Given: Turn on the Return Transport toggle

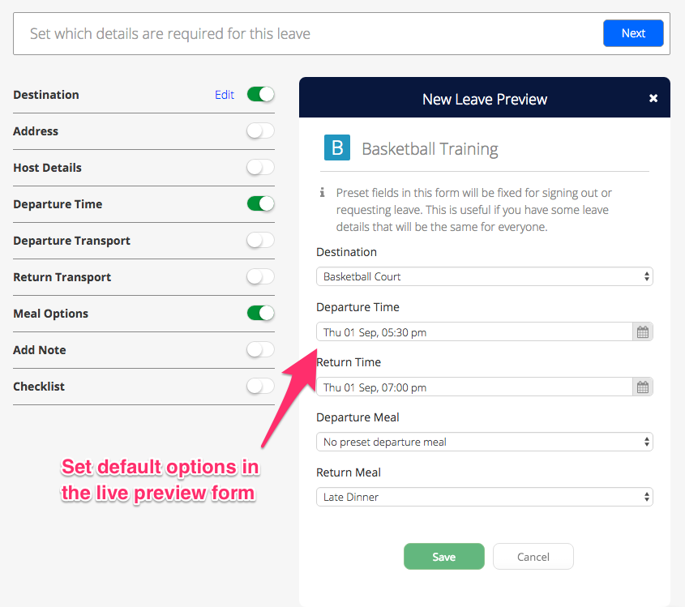Looking at the screenshot, I should click(260, 277).
